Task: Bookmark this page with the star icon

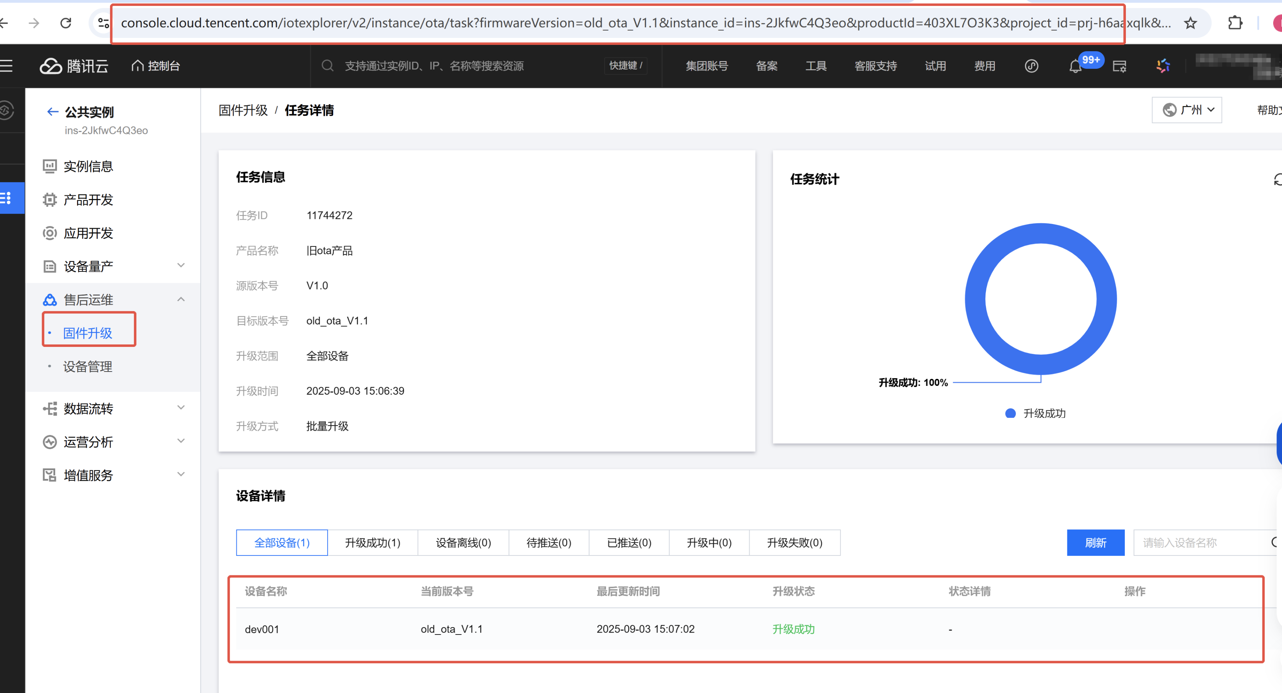Action: tap(1190, 23)
